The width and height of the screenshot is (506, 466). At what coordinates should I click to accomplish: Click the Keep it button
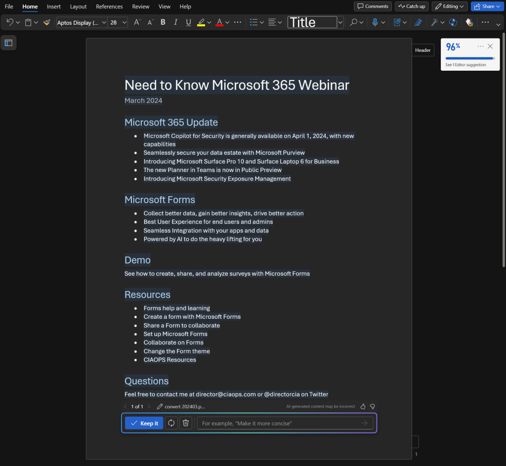[x=144, y=423]
